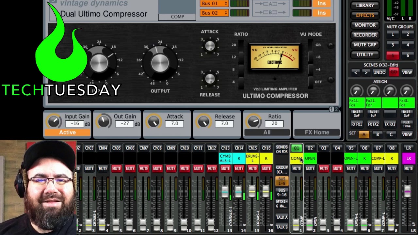Screen dimensions: 418x235
Task: Click the FX FX1 assign button
Action: [x=357, y=124]
